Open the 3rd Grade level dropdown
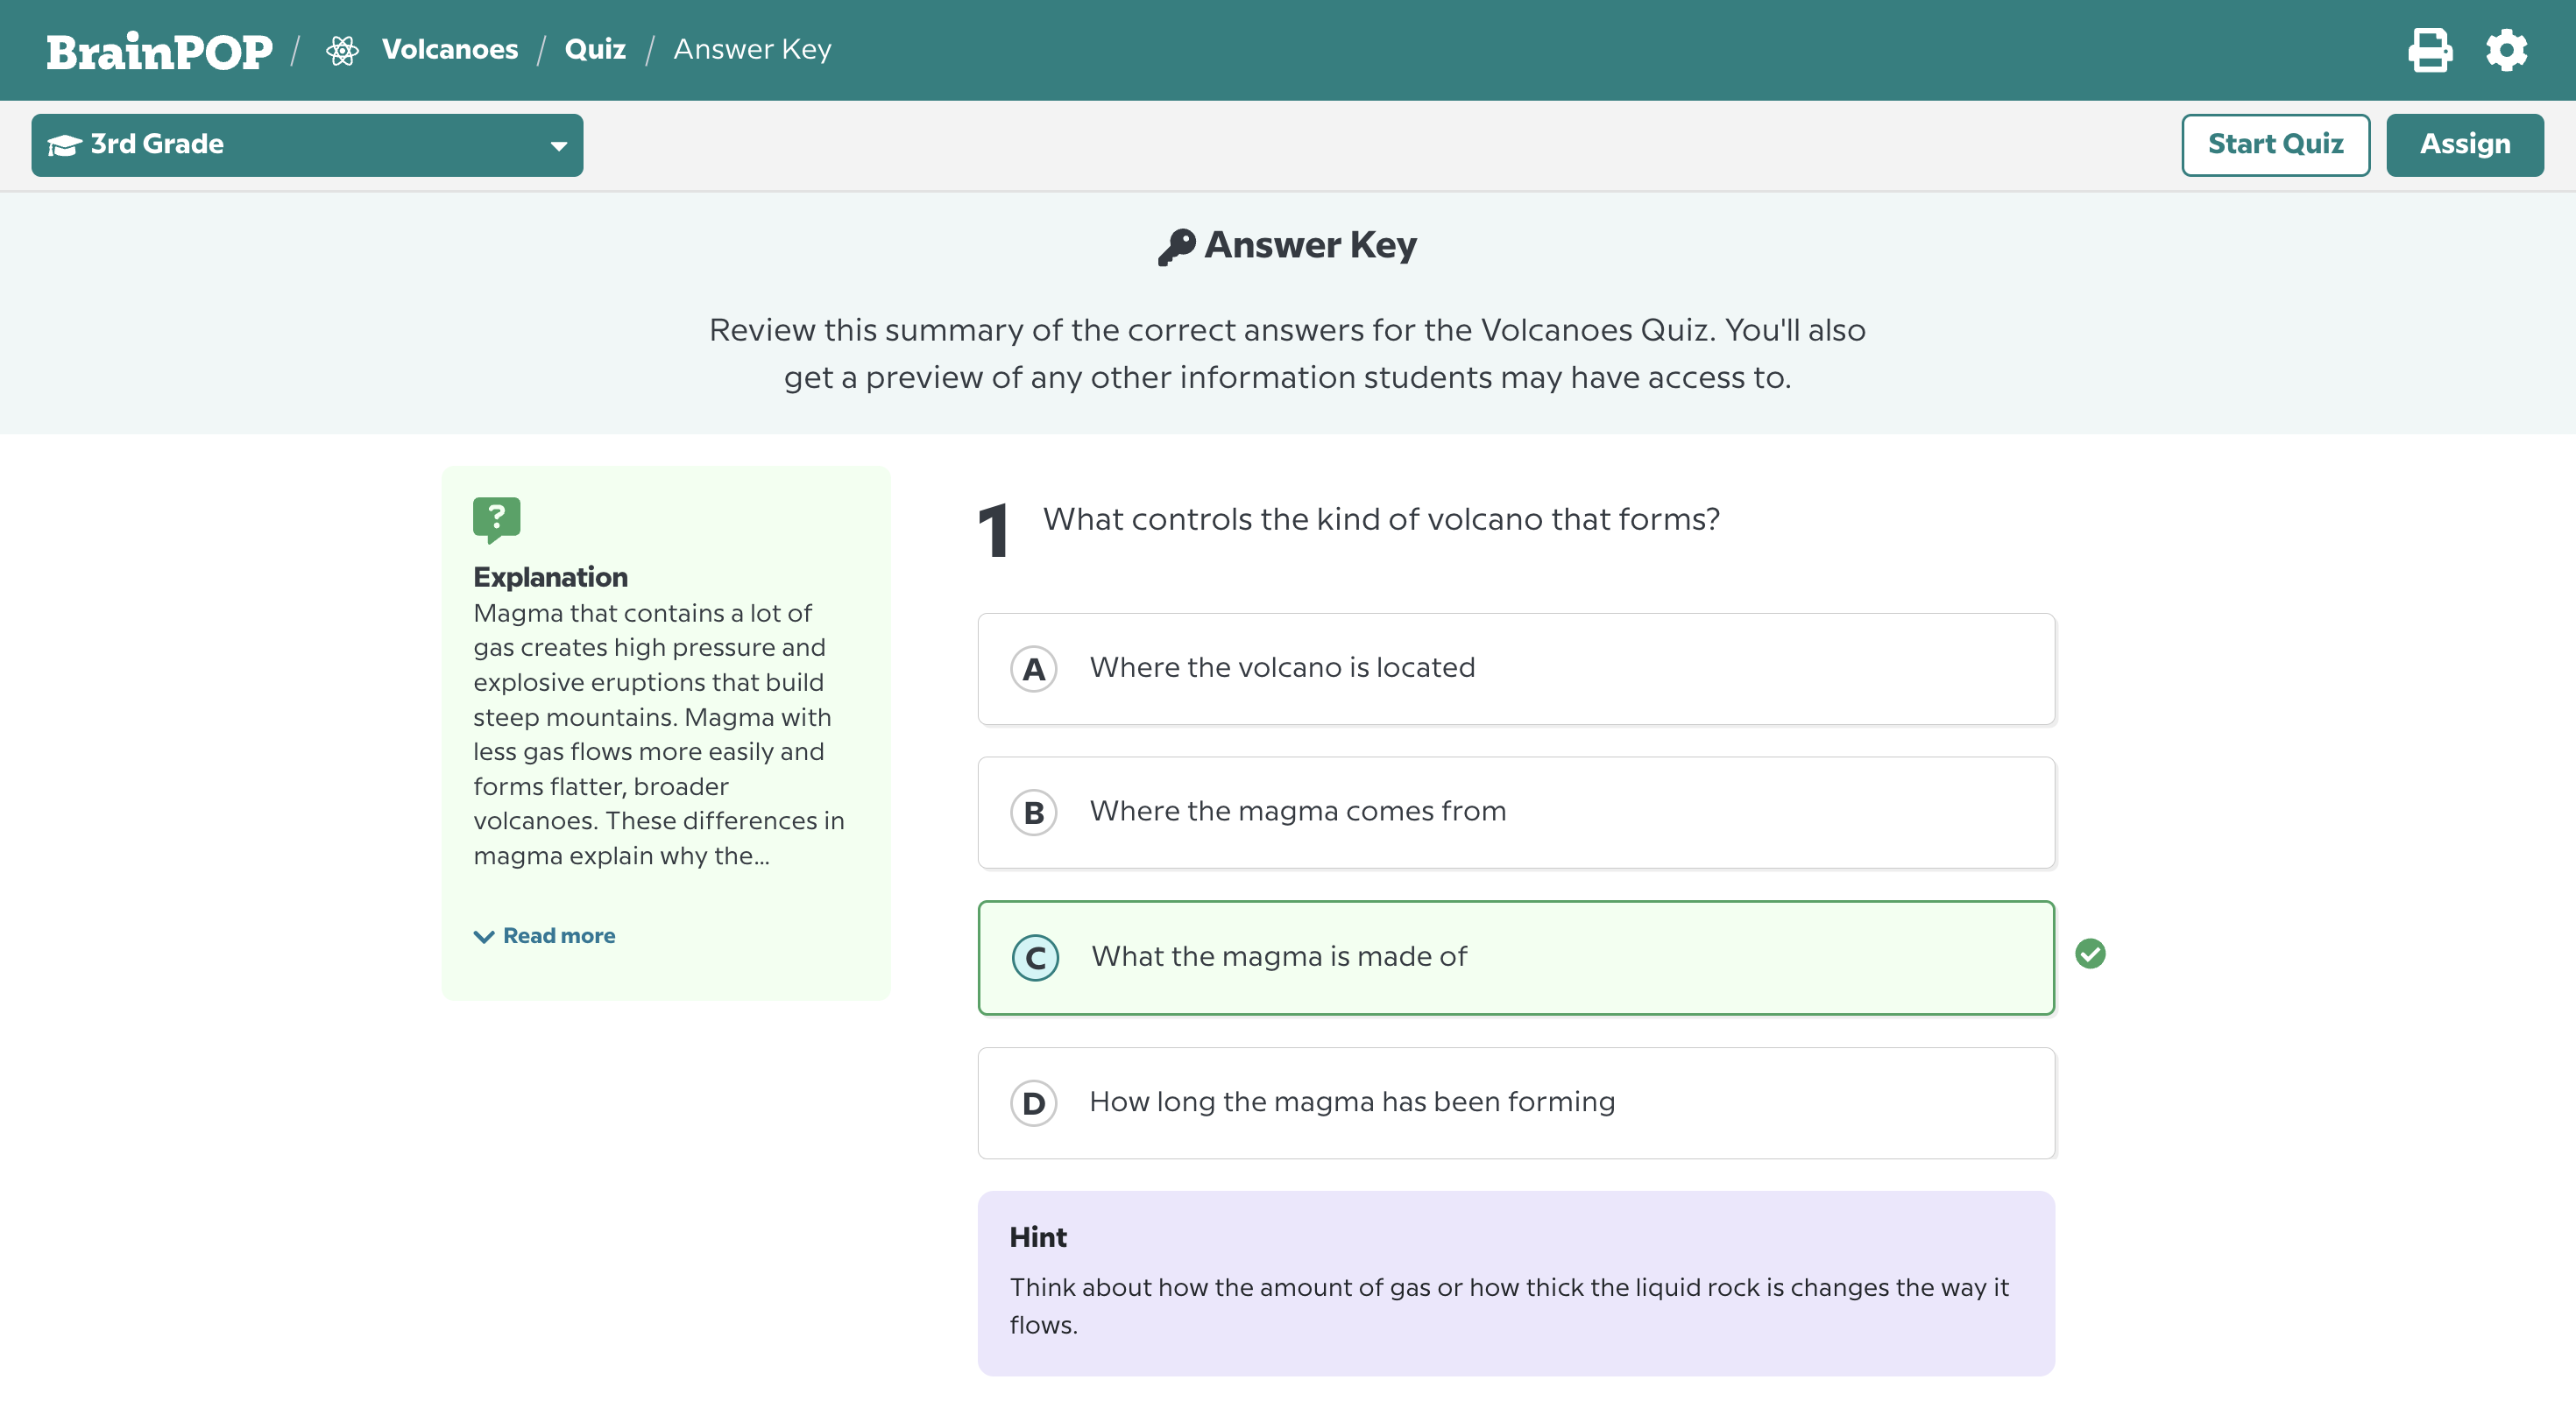Screen dimensions: 2576x1408 pos(307,144)
